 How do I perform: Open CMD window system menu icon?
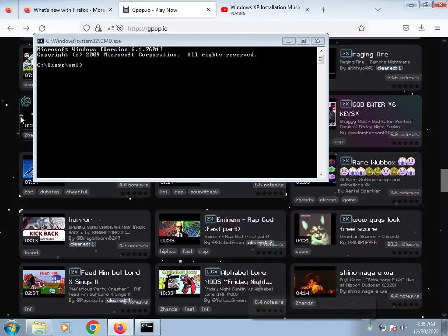tap(41, 41)
